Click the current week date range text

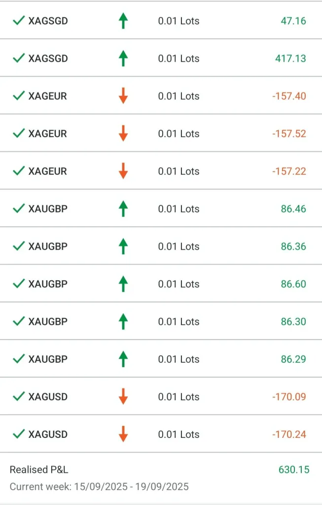pyautogui.click(x=99, y=487)
